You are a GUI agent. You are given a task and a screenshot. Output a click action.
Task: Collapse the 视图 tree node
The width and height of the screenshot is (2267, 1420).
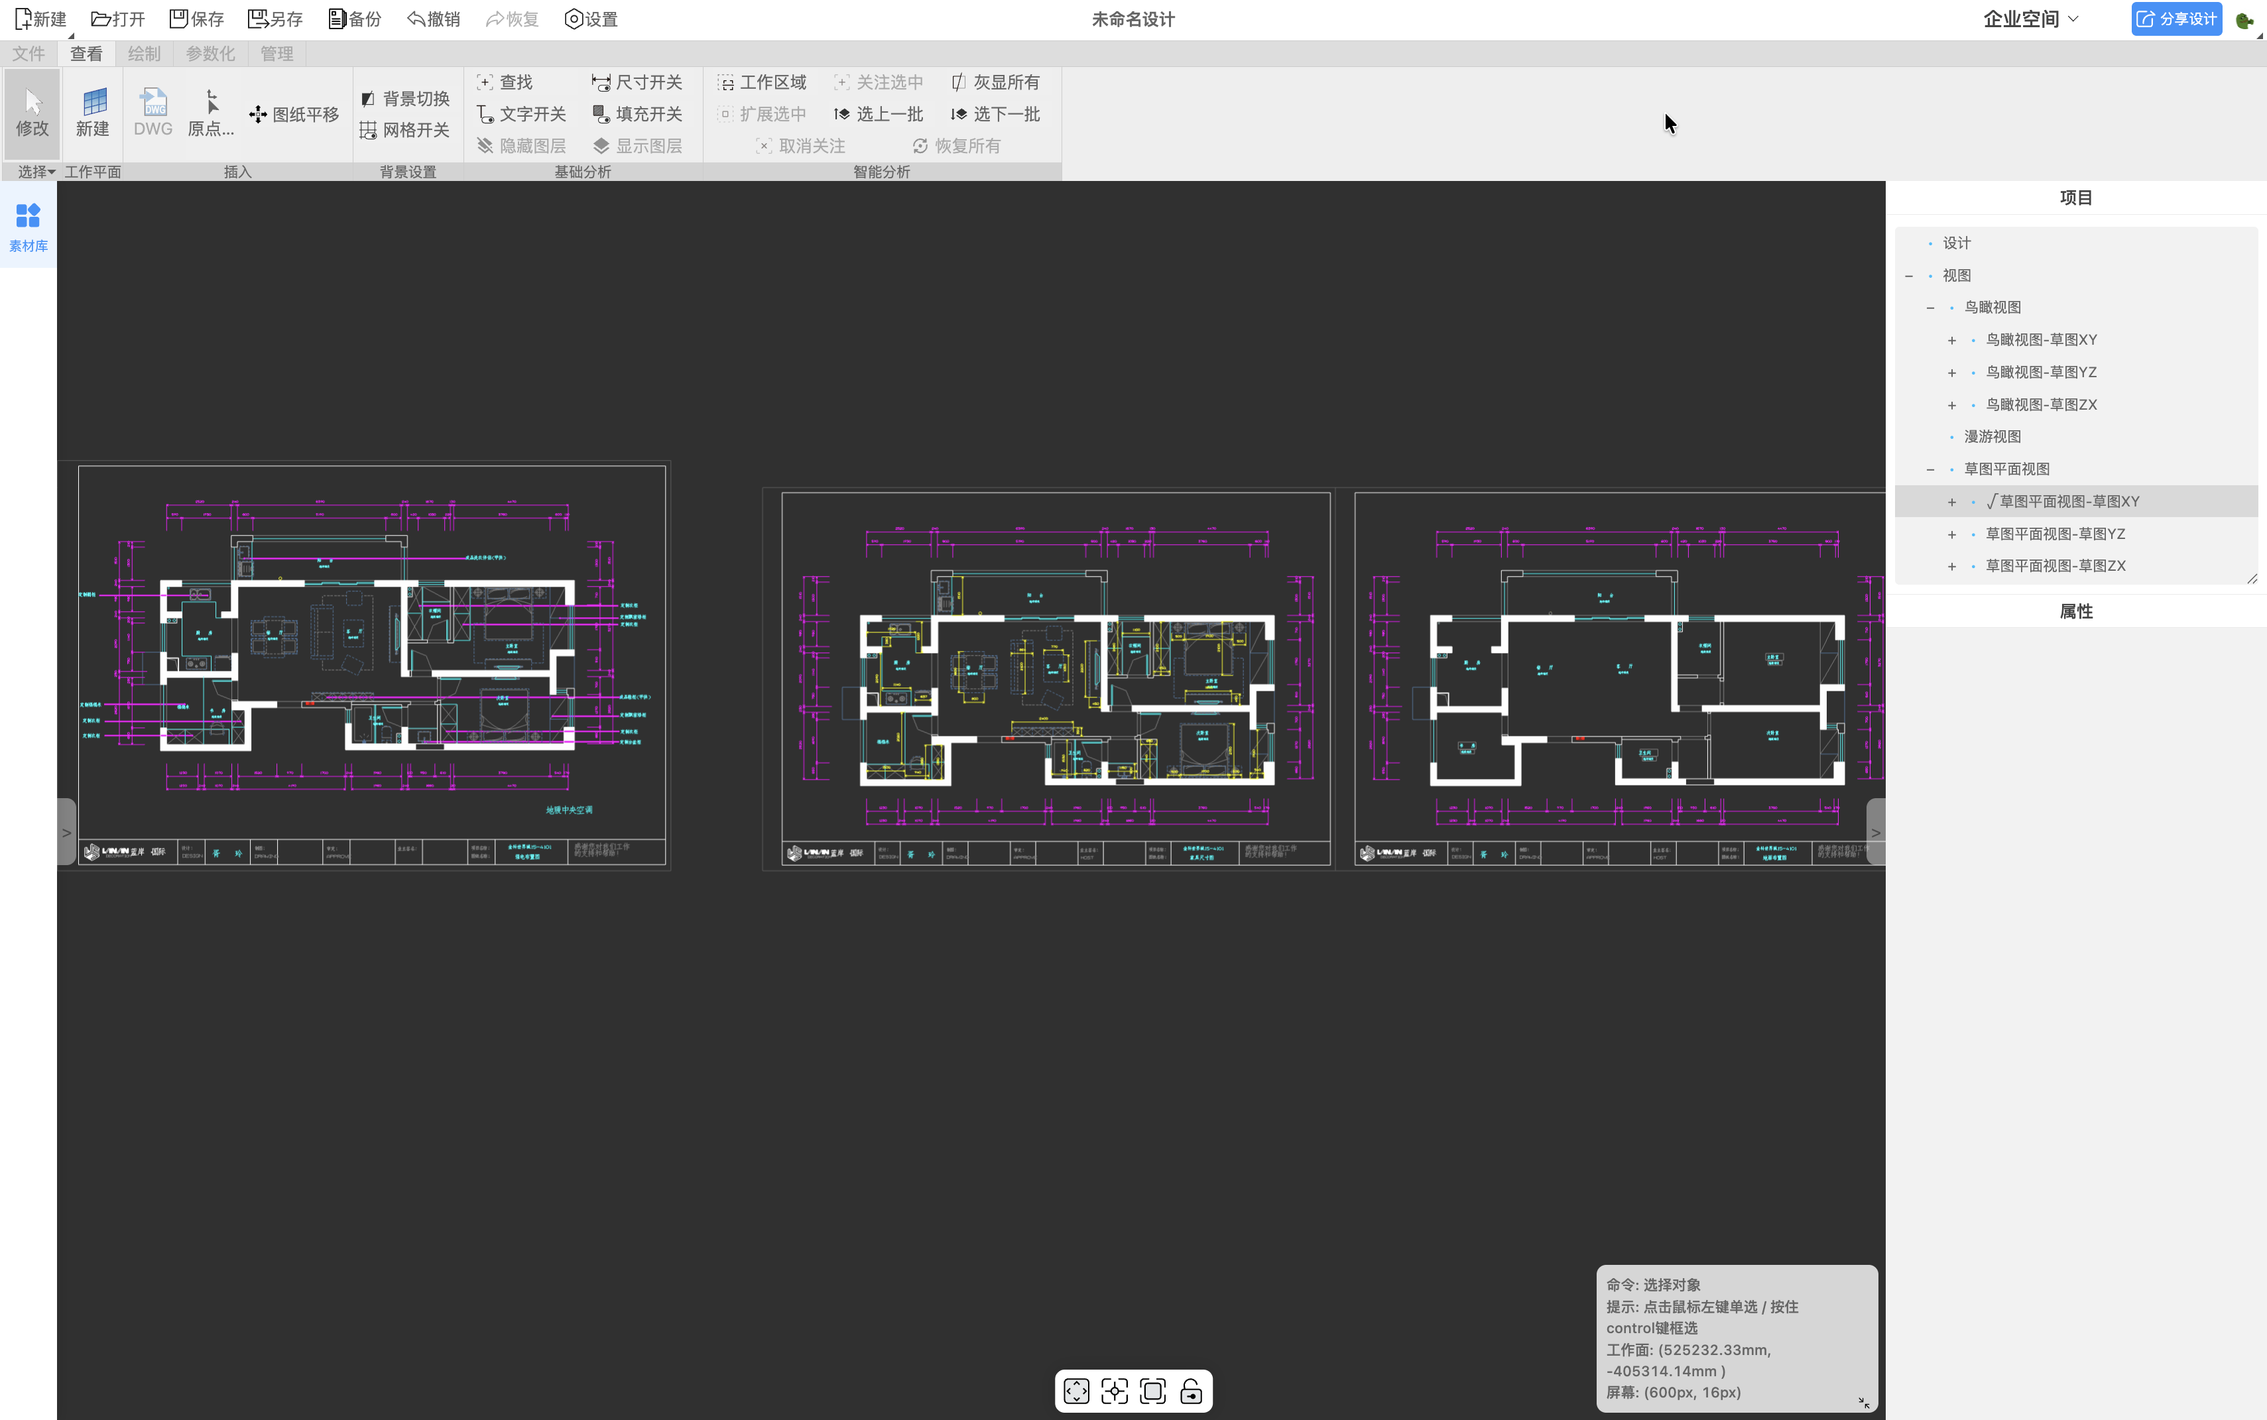[x=1909, y=275]
